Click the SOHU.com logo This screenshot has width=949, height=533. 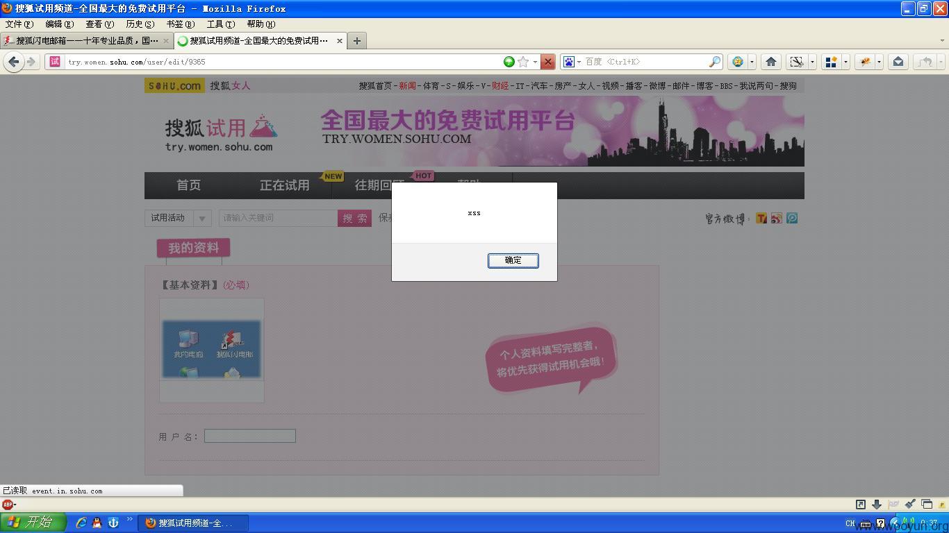coord(174,85)
